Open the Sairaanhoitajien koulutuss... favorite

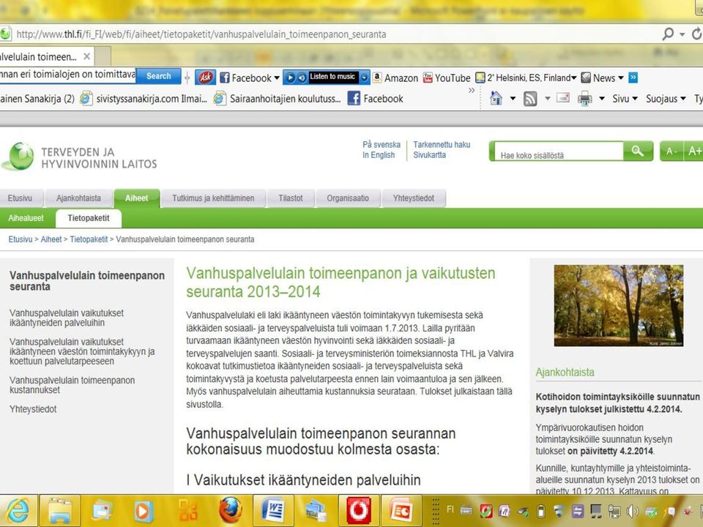tap(278, 99)
